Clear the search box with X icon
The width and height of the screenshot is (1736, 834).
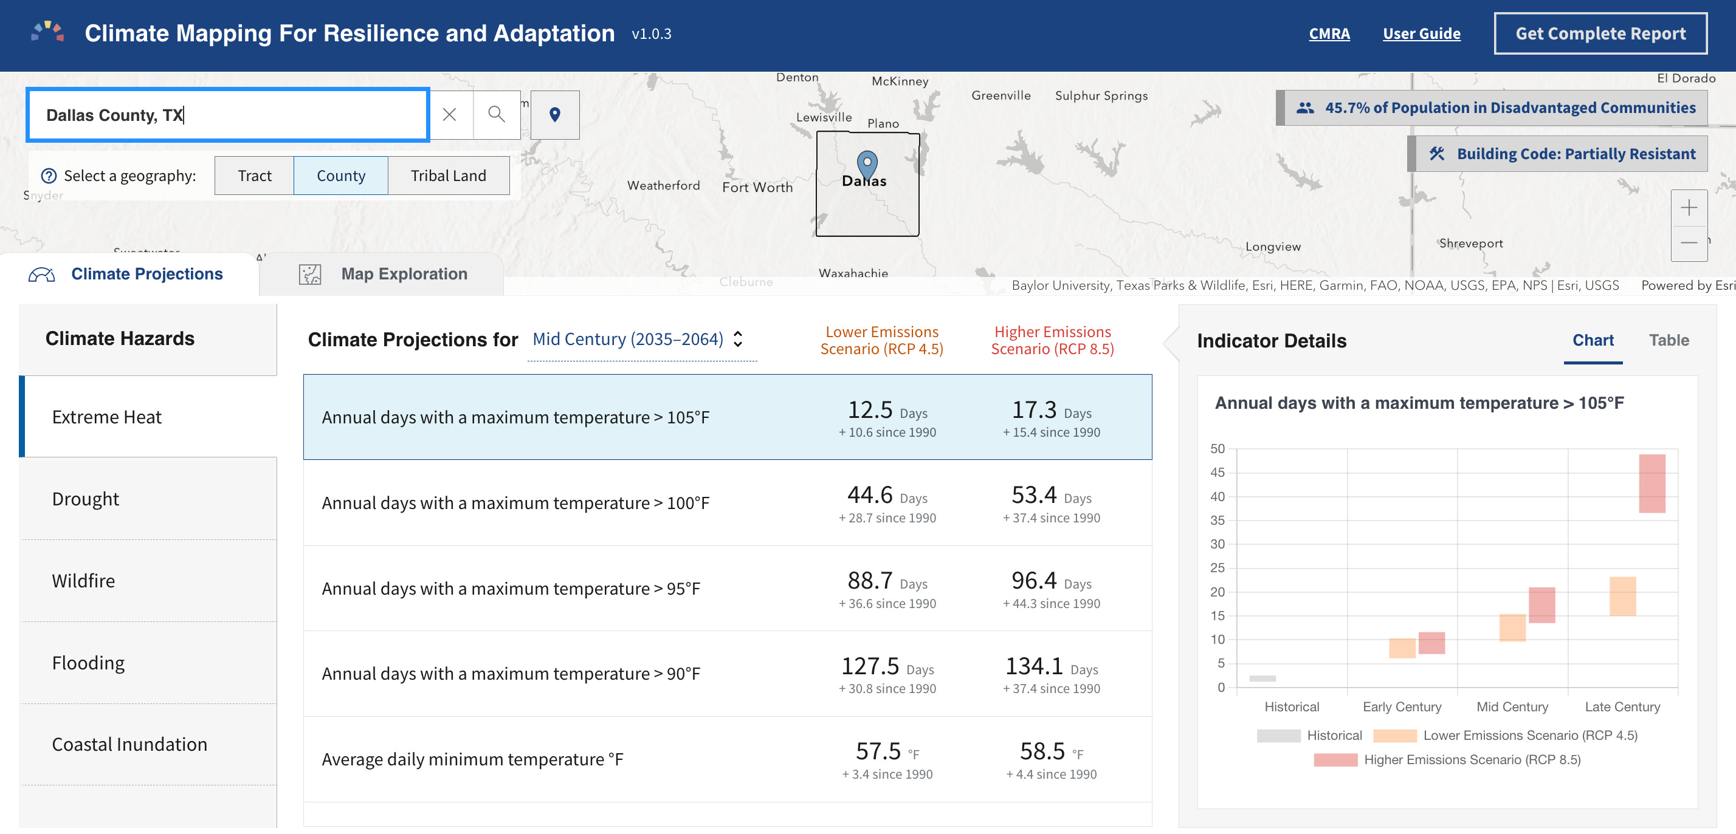point(450,115)
